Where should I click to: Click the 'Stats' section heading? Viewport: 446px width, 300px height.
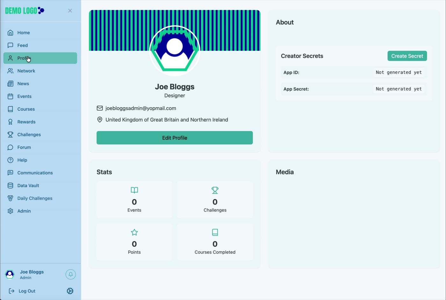click(104, 172)
